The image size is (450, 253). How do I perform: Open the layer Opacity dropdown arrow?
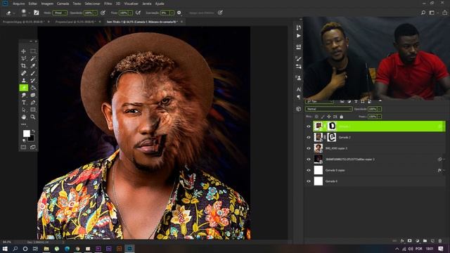(380, 109)
